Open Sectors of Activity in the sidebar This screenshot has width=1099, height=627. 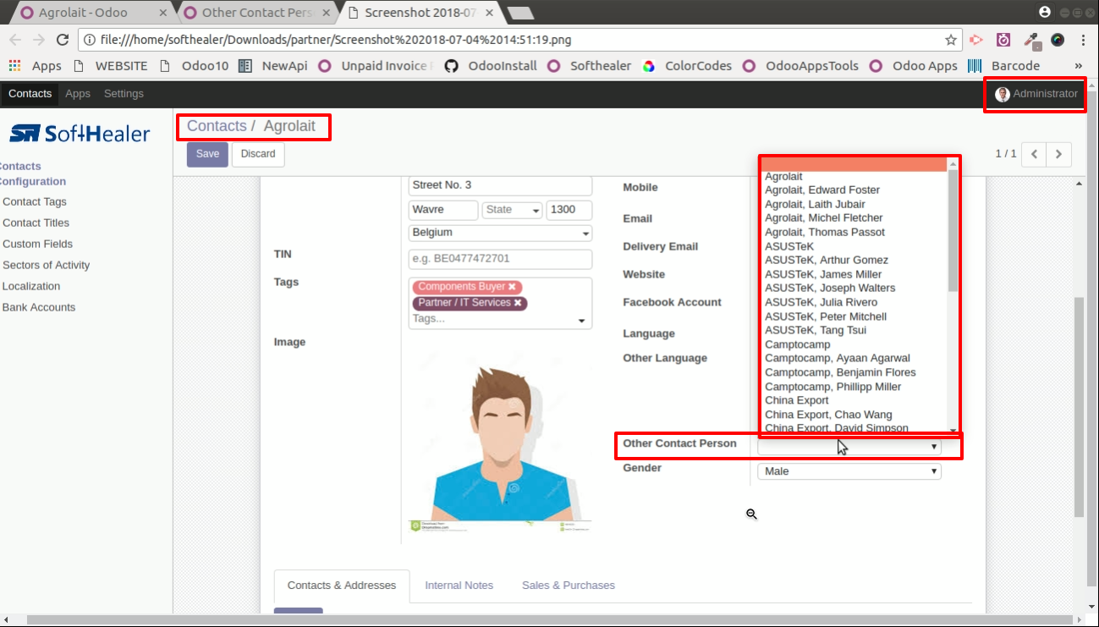pos(47,265)
